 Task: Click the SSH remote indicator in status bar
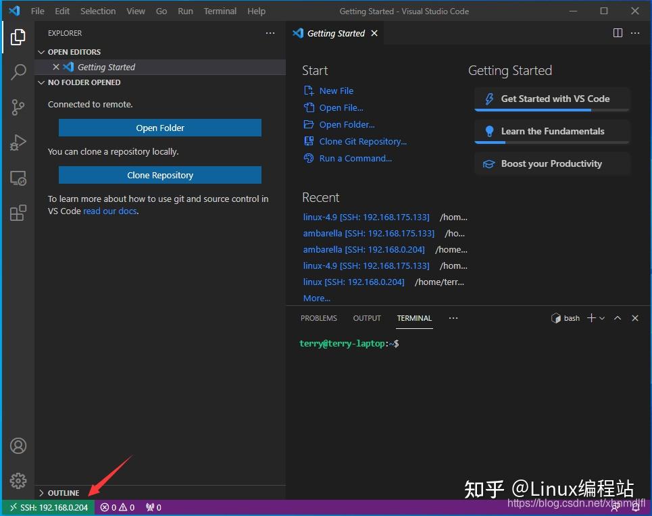(47, 507)
